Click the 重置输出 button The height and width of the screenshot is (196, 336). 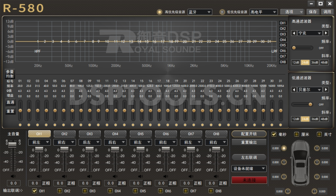coord(249,142)
